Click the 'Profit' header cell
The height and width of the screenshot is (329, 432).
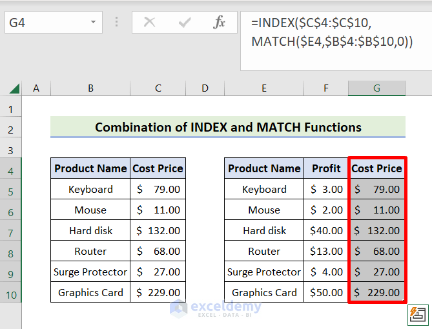[x=326, y=168]
